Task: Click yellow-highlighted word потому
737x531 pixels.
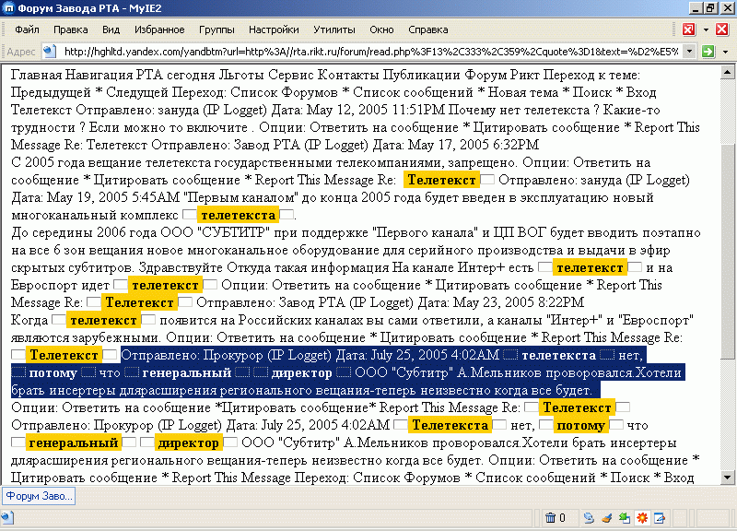Action: click(x=580, y=425)
